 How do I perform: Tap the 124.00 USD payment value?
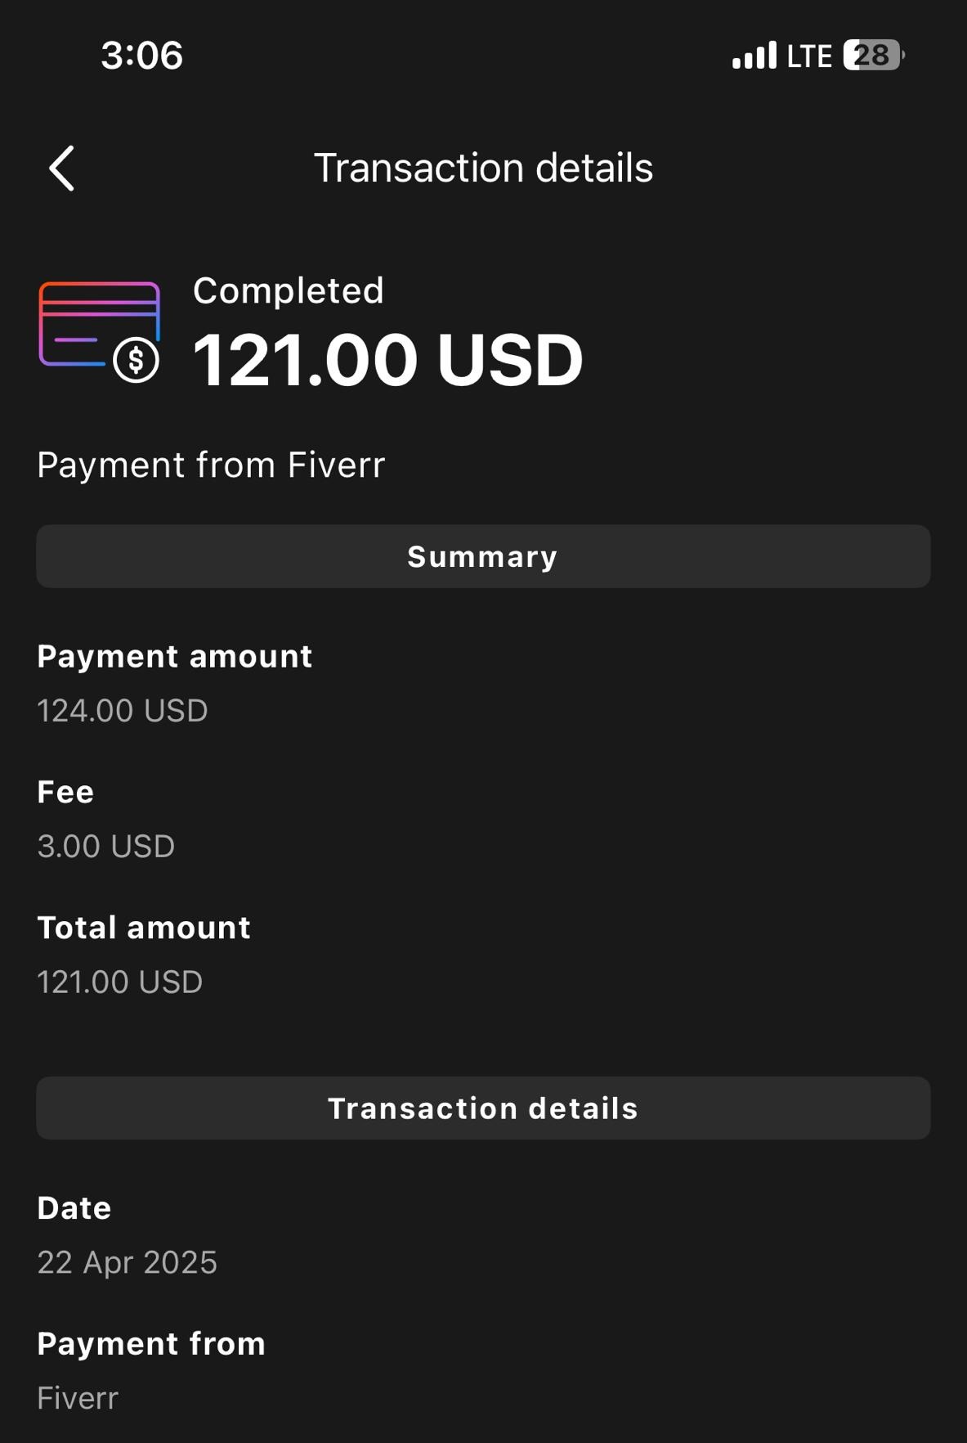[123, 710]
